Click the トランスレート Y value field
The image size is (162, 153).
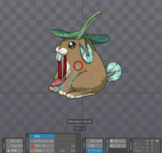(x=70, y=141)
